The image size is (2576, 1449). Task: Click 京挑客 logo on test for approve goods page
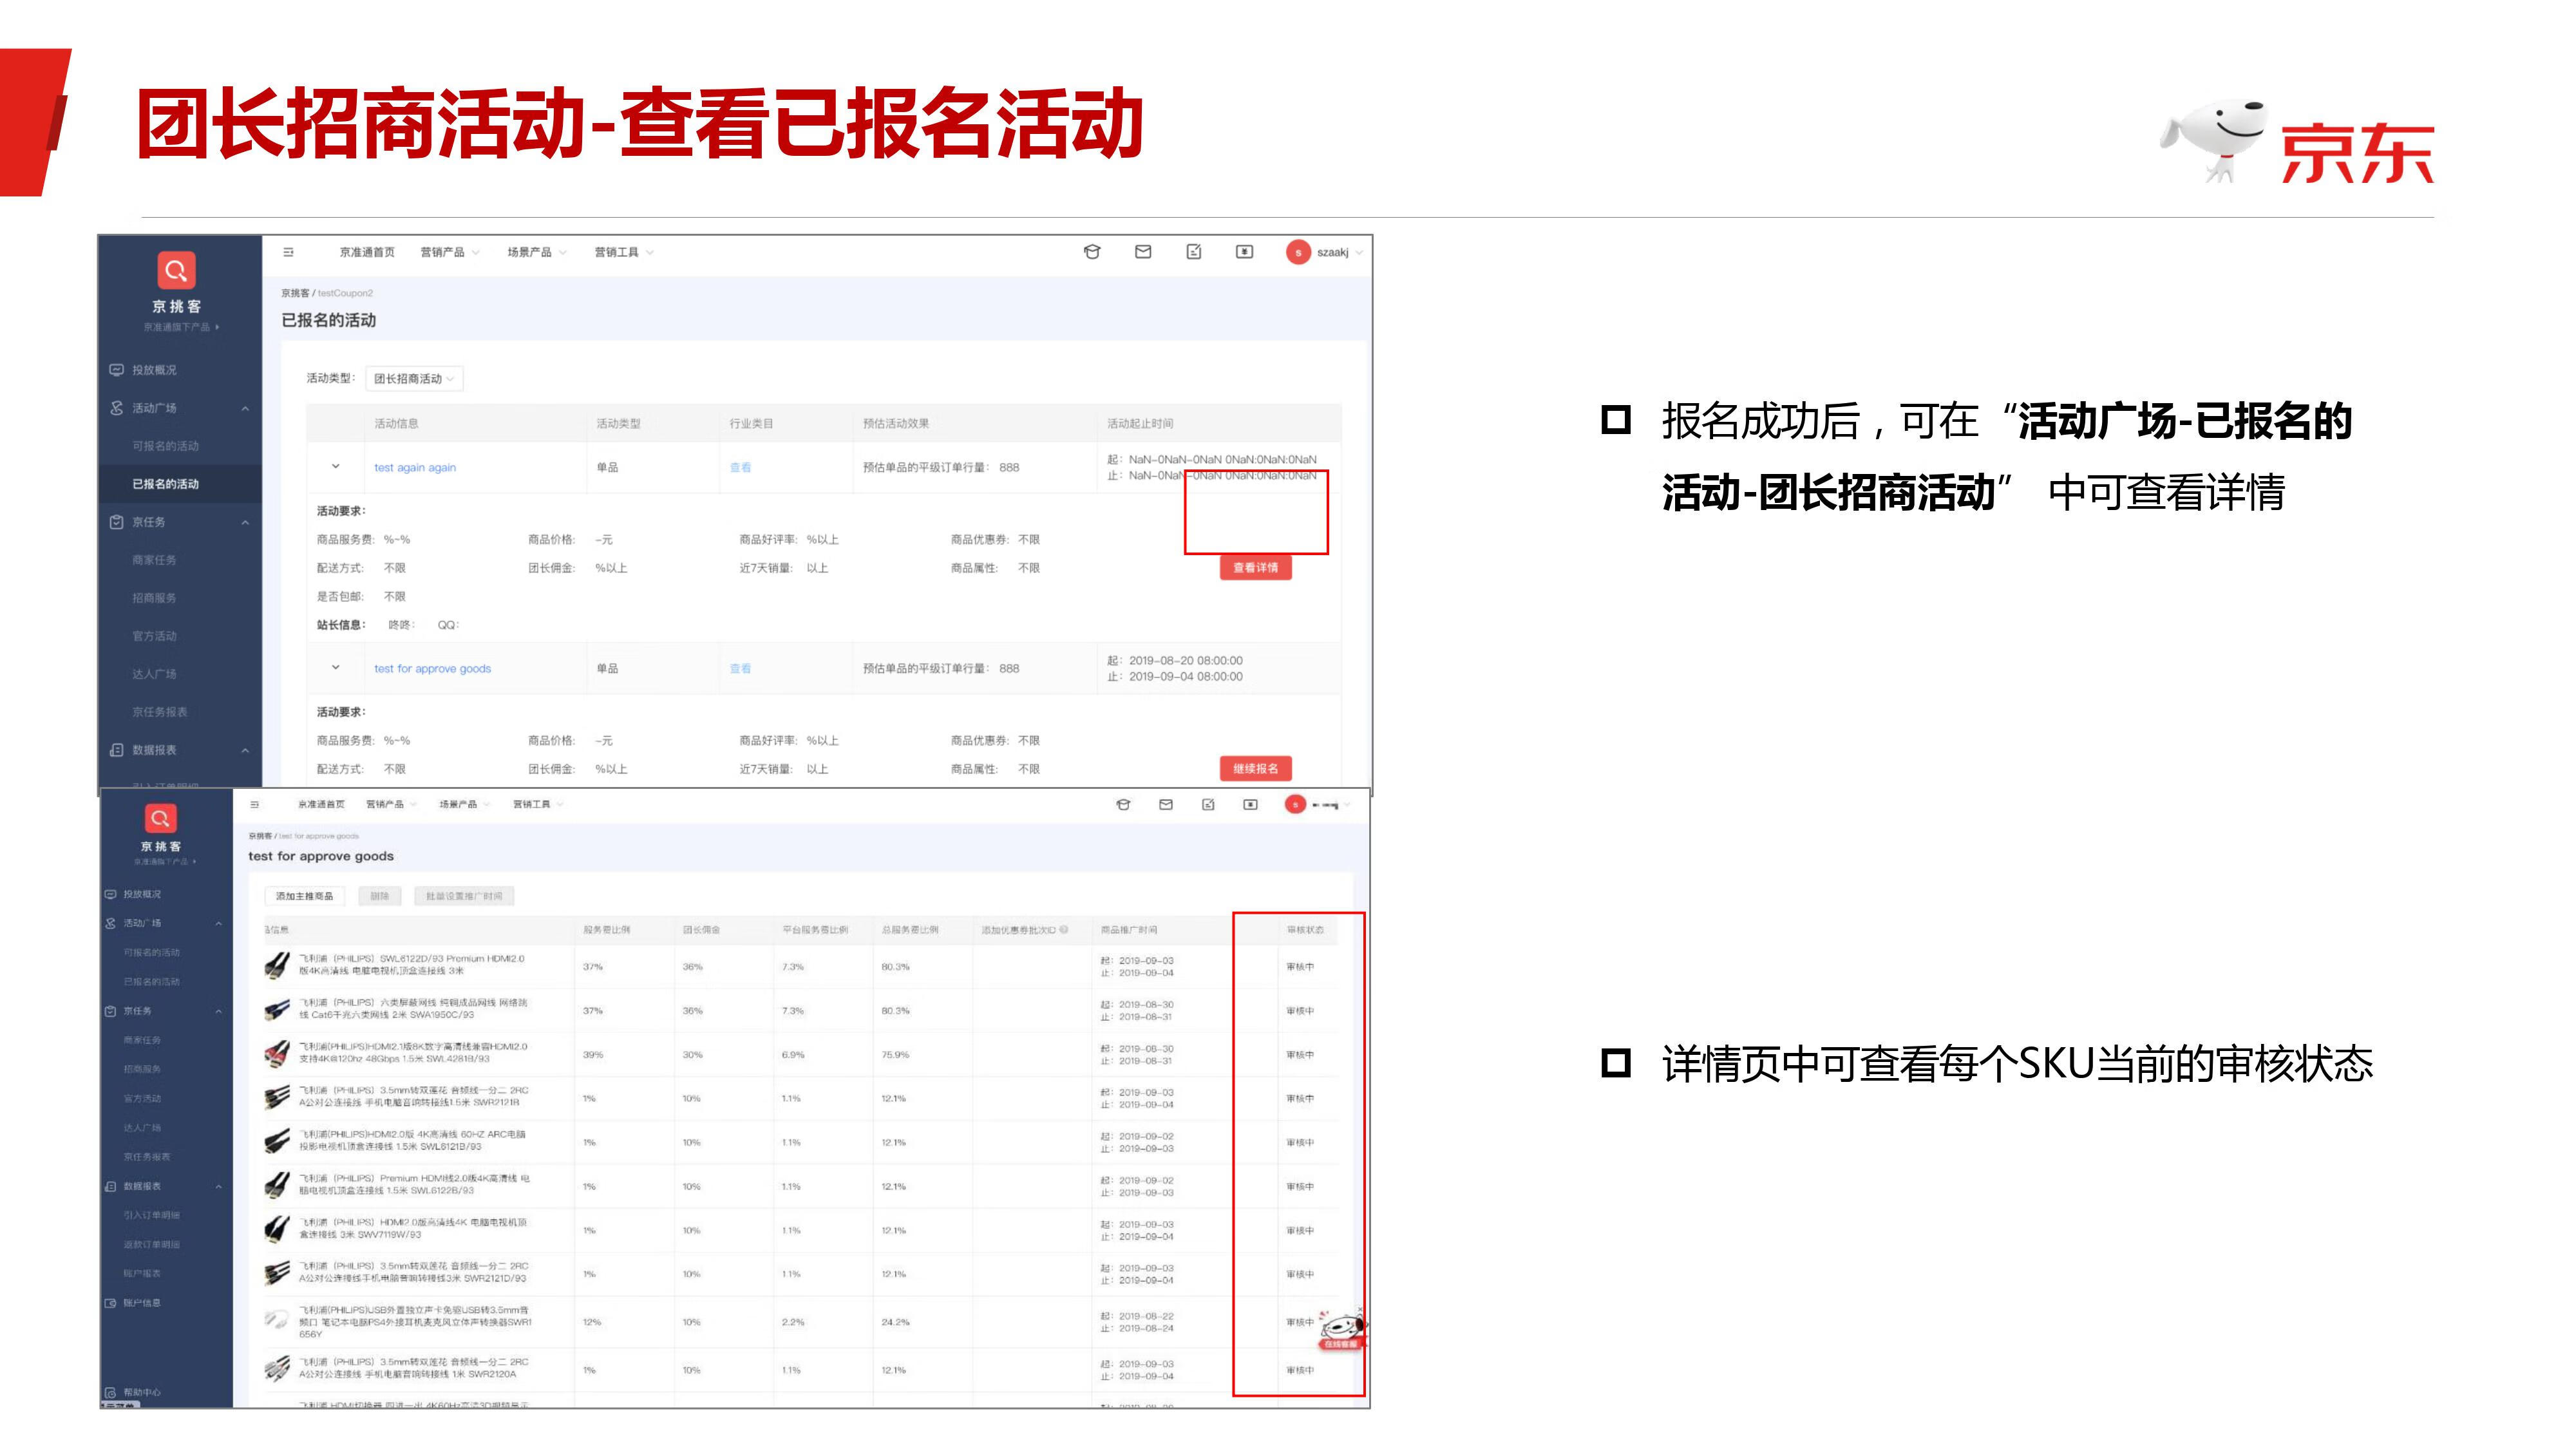click(160, 818)
